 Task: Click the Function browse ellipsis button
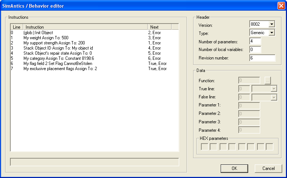[x=268, y=81]
